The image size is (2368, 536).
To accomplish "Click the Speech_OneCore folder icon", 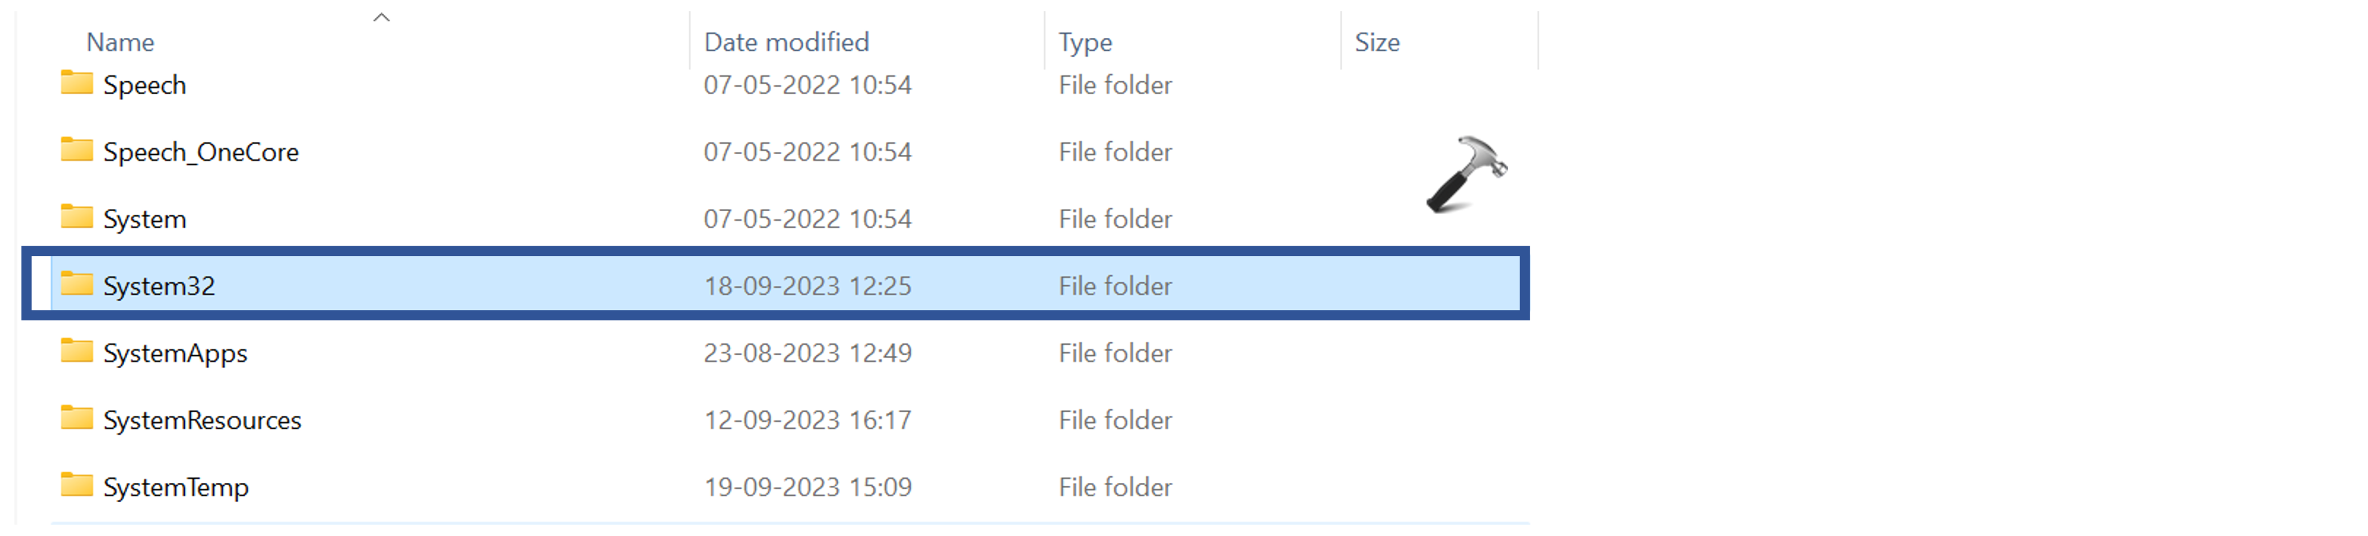I will (76, 150).
